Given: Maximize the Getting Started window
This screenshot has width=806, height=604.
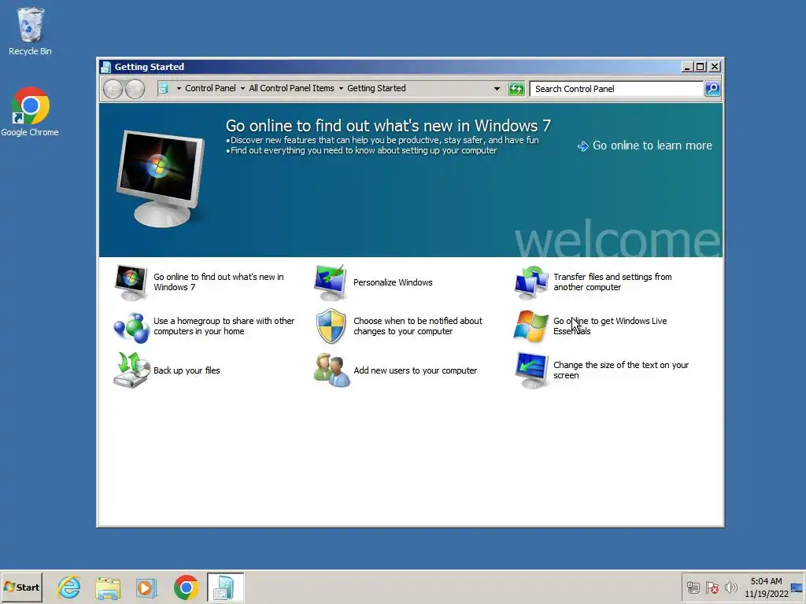Looking at the screenshot, I should [700, 67].
